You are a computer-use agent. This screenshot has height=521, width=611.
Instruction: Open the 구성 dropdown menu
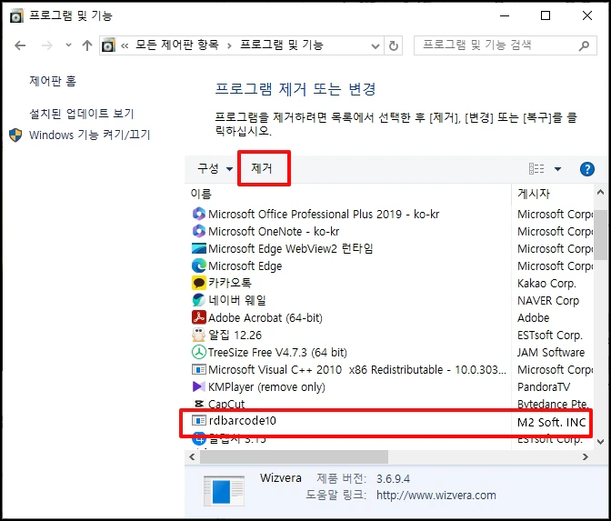215,168
